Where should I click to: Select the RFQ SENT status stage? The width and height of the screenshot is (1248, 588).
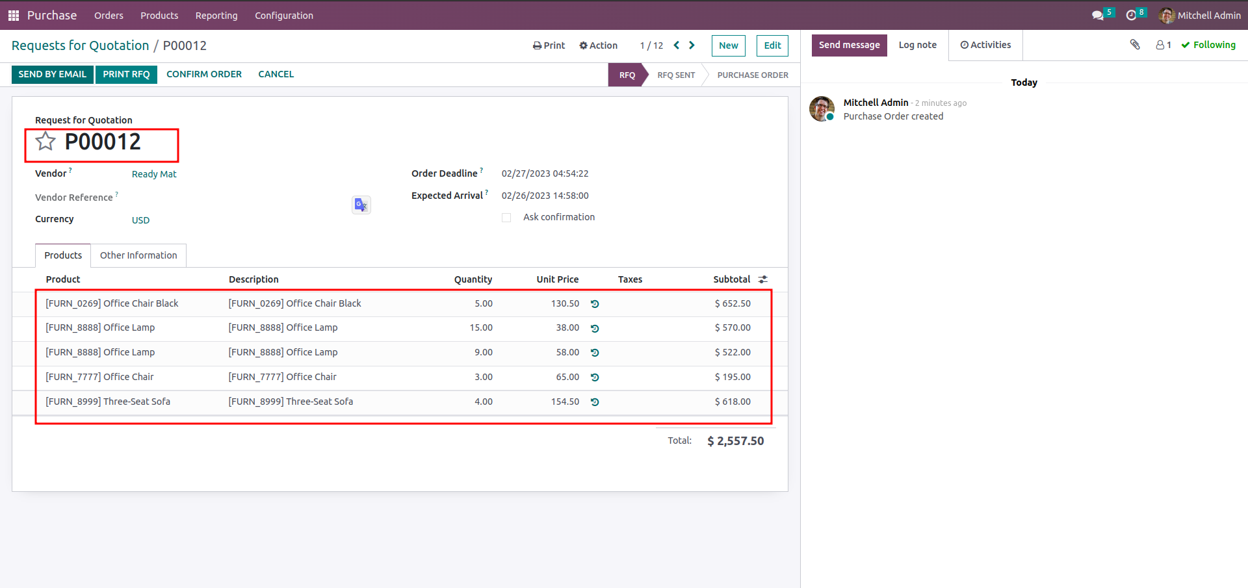pos(676,75)
